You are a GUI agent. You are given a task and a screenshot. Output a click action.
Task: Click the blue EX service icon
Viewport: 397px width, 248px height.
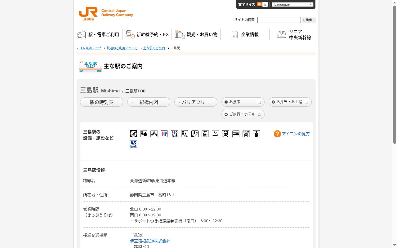(x=133, y=144)
